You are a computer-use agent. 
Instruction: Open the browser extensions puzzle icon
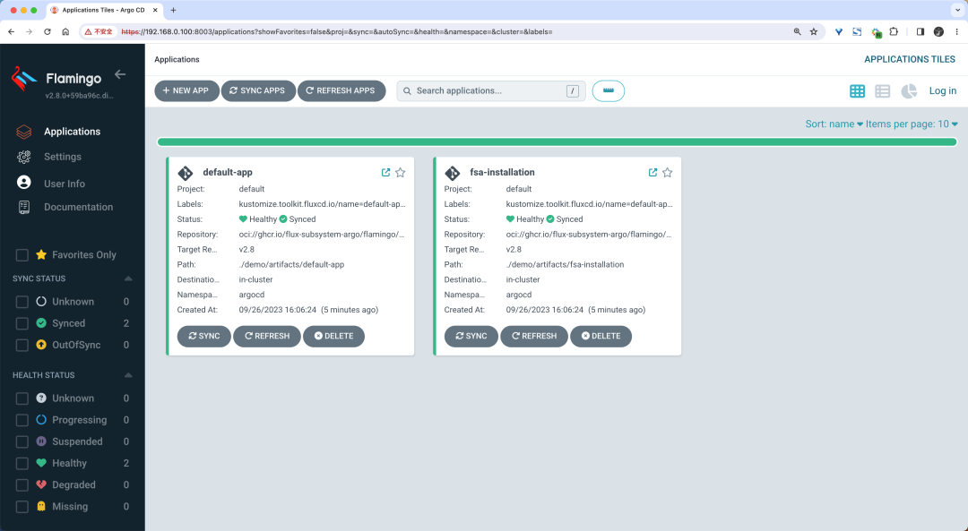click(x=894, y=31)
